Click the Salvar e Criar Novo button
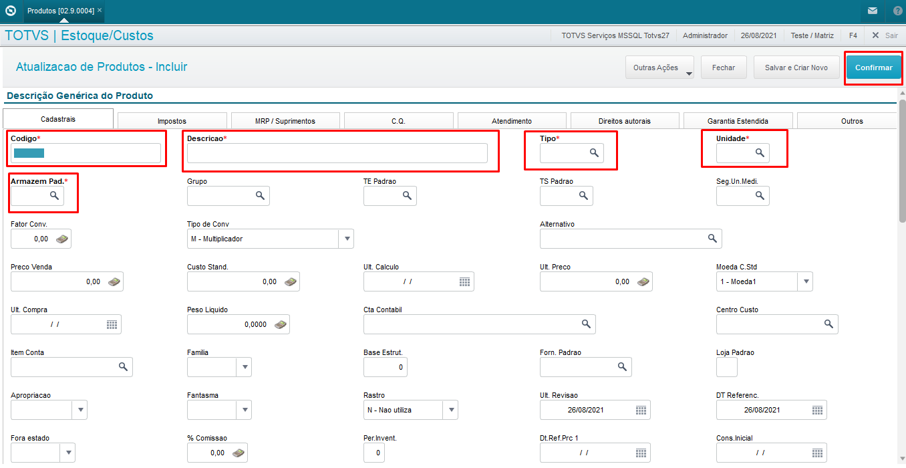906x468 pixels. pos(796,68)
